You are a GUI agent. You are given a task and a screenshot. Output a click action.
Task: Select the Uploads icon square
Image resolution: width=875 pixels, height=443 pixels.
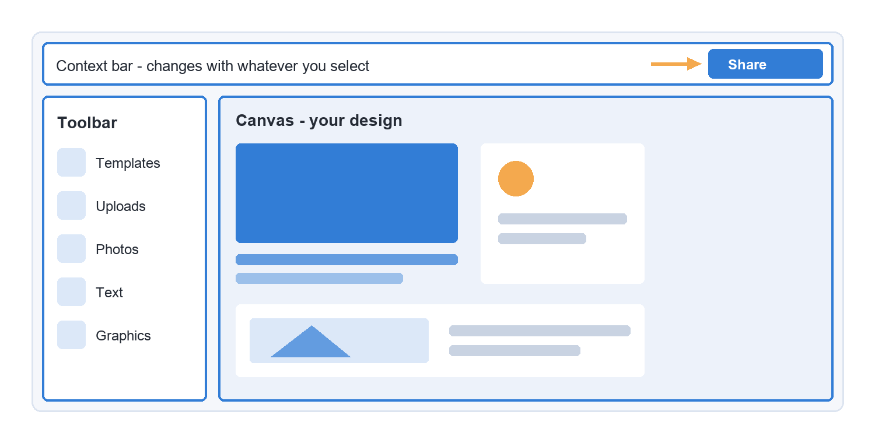(x=72, y=206)
